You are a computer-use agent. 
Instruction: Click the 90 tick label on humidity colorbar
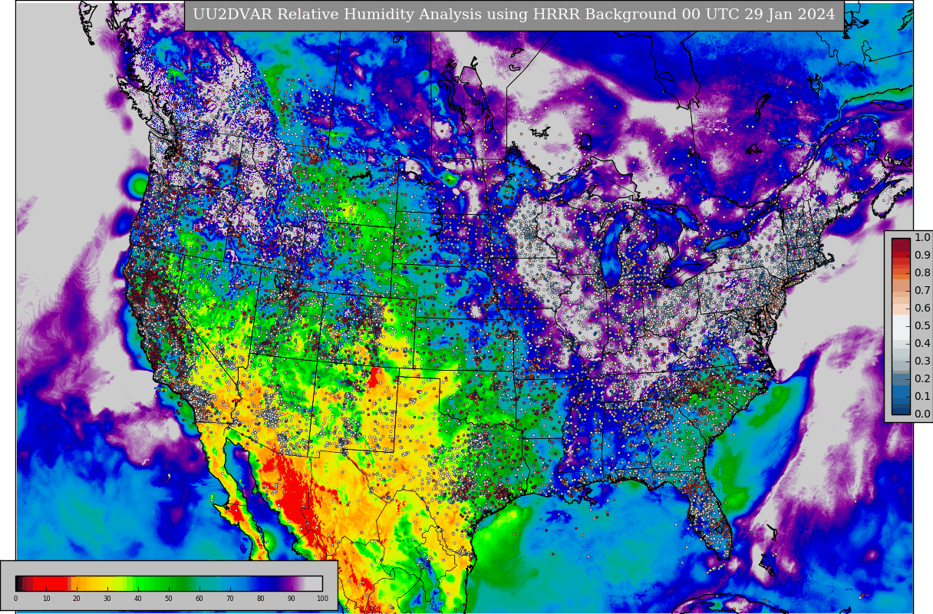[292, 599]
